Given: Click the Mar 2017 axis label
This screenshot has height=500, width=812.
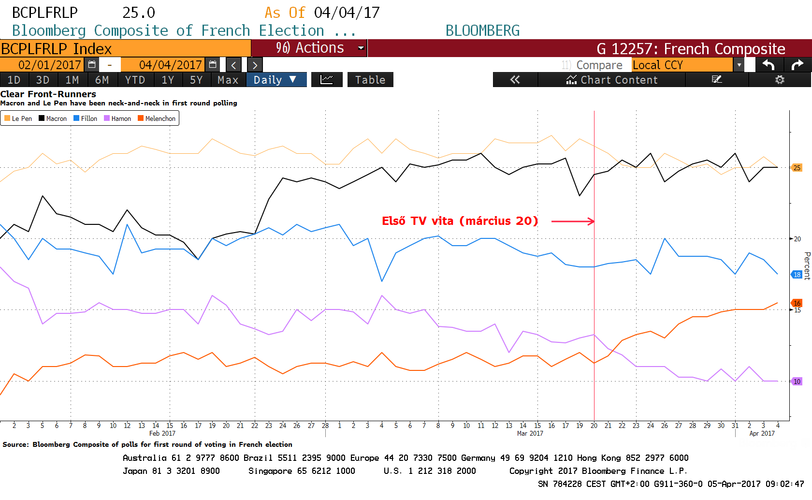Looking at the screenshot, I should click(x=530, y=433).
